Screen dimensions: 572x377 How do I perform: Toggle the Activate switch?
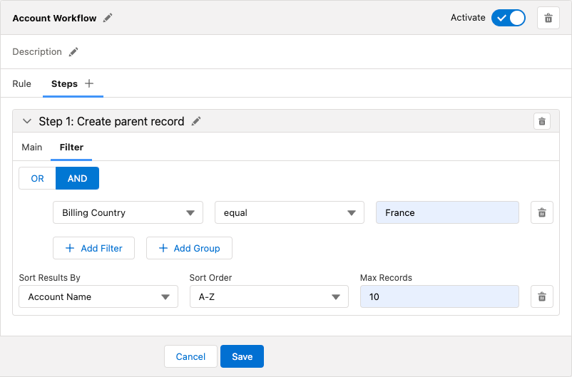pos(508,18)
